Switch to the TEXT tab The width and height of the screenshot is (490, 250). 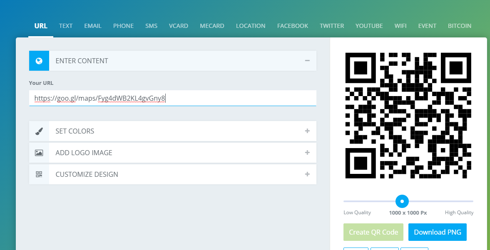tap(66, 26)
